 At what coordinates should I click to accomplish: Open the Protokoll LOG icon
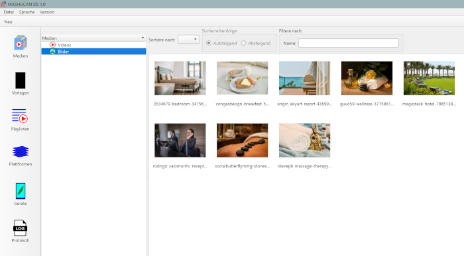20,228
